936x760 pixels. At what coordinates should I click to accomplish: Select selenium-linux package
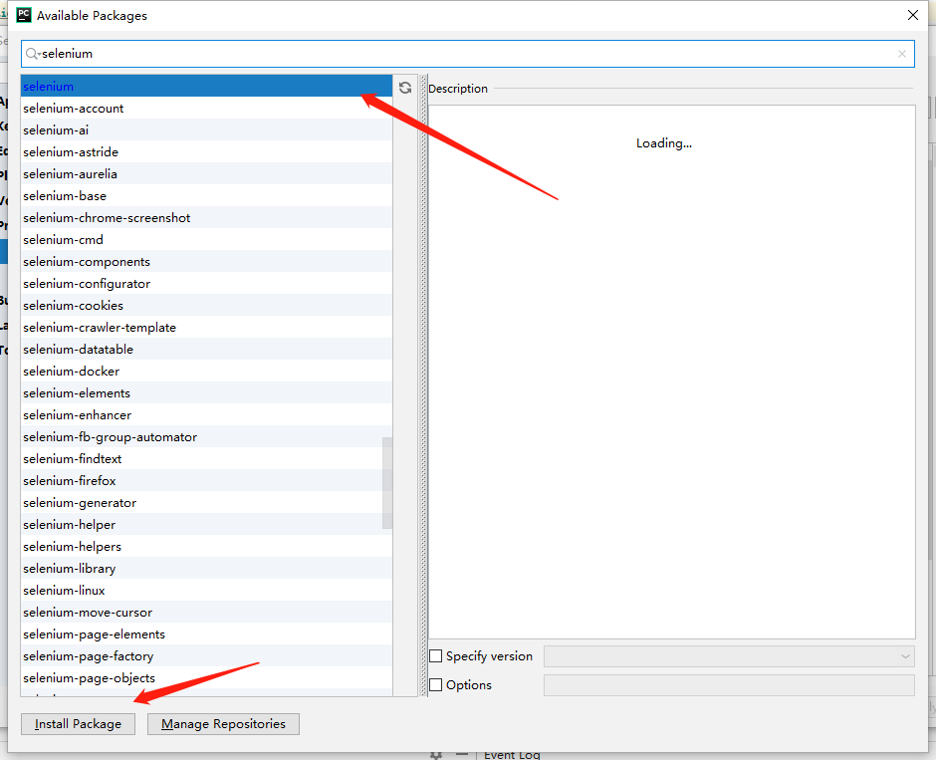[206, 591]
